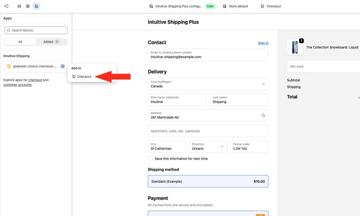Click the Address field

pos(208,115)
